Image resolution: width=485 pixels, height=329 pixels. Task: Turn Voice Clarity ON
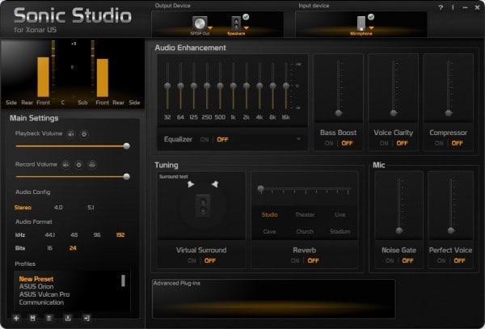tap(384, 143)
